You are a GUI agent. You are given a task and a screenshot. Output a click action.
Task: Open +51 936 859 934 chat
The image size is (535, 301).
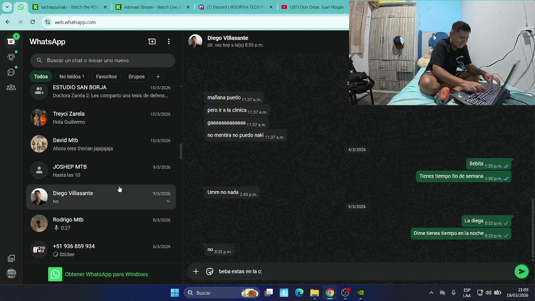(x=101, y=250)
